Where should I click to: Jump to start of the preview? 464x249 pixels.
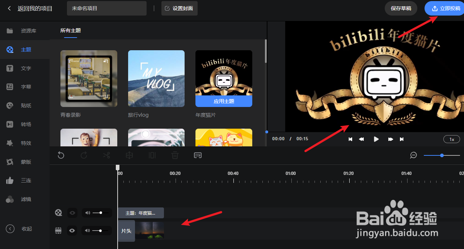350,139
